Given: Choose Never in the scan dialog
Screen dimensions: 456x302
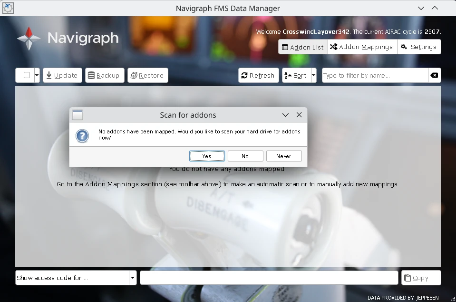Looking at the screenshot, I should point(284,156).
